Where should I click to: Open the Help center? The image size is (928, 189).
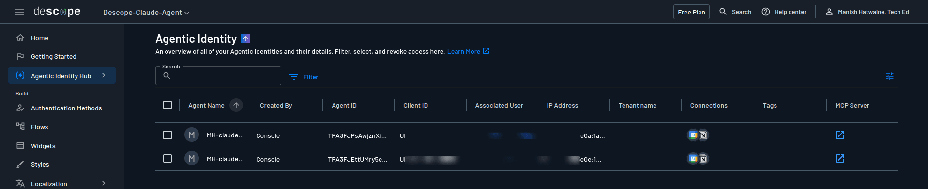tap(784, 12)
